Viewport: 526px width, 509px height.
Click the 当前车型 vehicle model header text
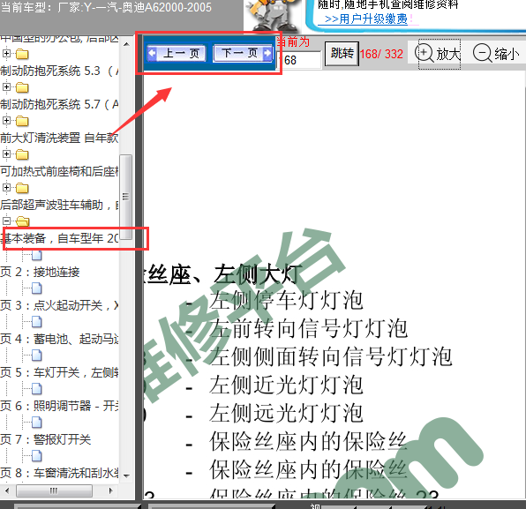coord(106,7)
